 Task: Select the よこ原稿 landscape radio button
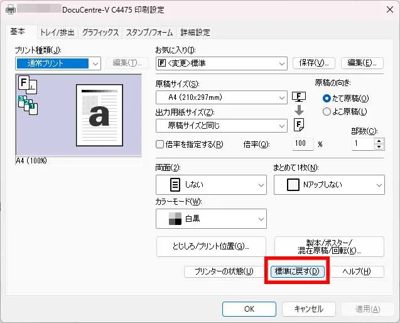coord(327,111)
